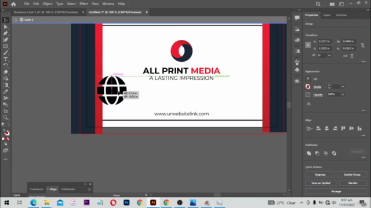Viewport: 371px width, 208px height.
Task: Select the Type tool
Action: [x=5, y=59]
